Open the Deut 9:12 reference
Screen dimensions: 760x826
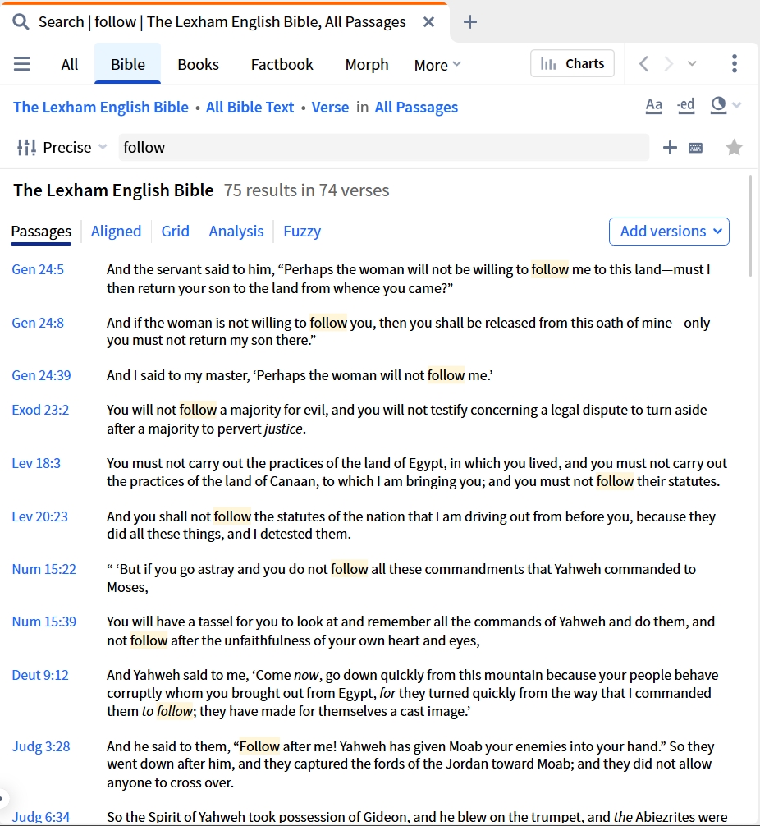click(x=40, y=676)
